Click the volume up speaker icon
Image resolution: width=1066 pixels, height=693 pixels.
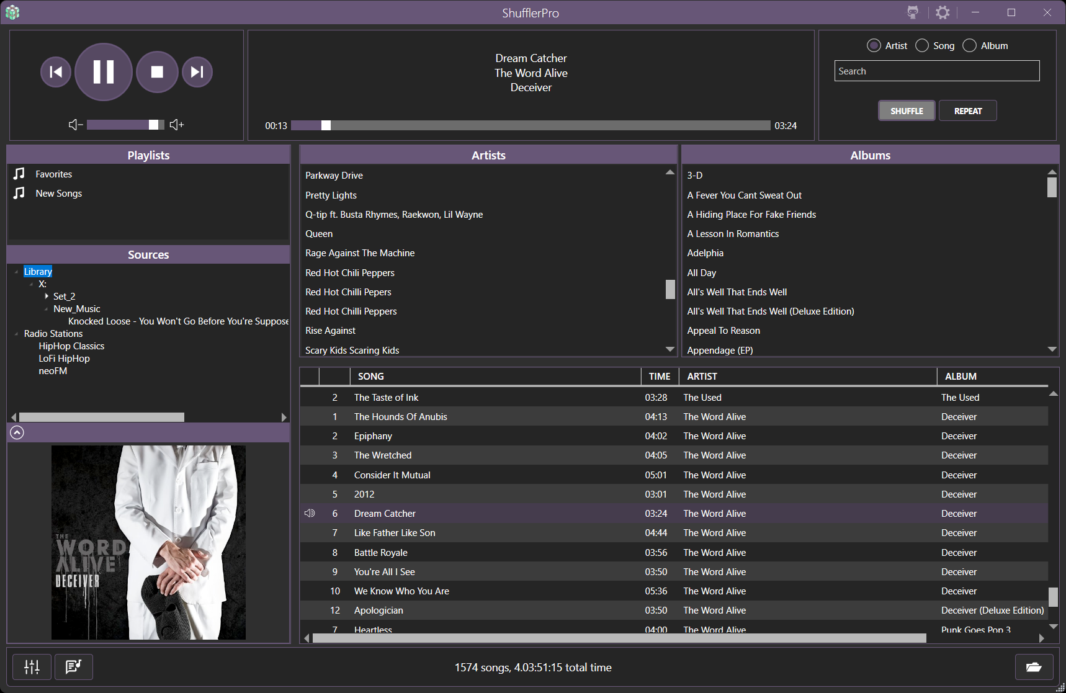coord(177,125)
